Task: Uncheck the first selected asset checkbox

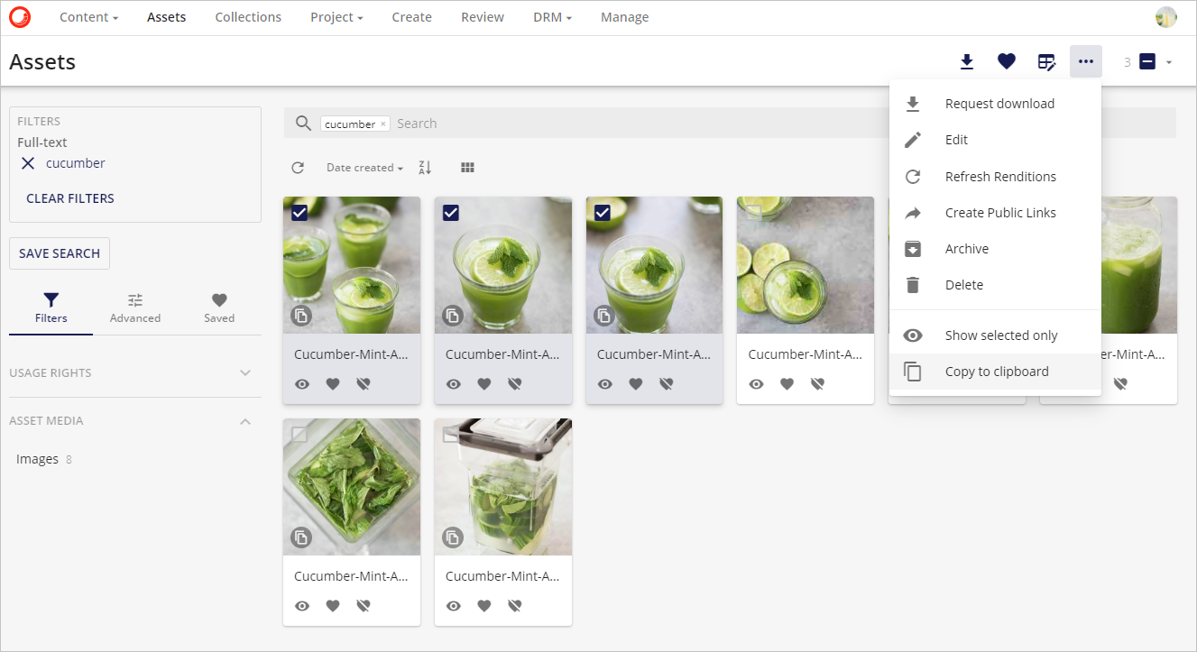Action: click(299, 213)
